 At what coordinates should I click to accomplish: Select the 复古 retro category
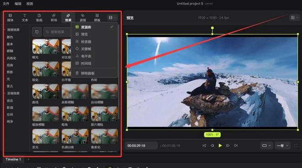click(10, 86)
